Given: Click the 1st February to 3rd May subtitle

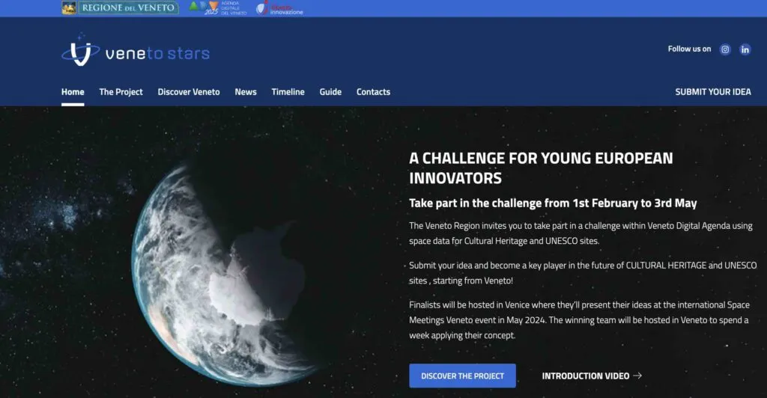Looking at the screenshot, I should click(553, 203).
